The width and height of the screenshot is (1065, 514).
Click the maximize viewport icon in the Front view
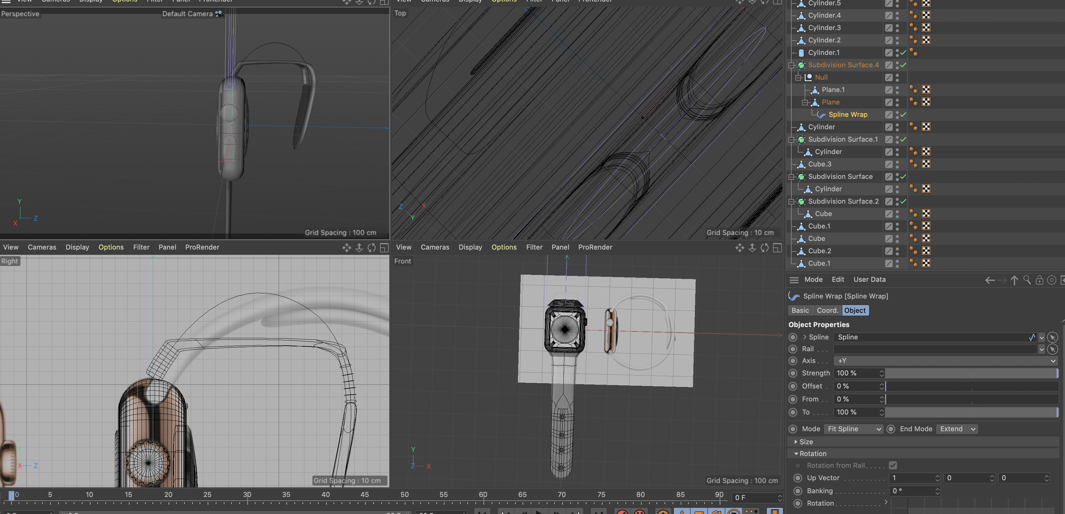tap(777, 247)
